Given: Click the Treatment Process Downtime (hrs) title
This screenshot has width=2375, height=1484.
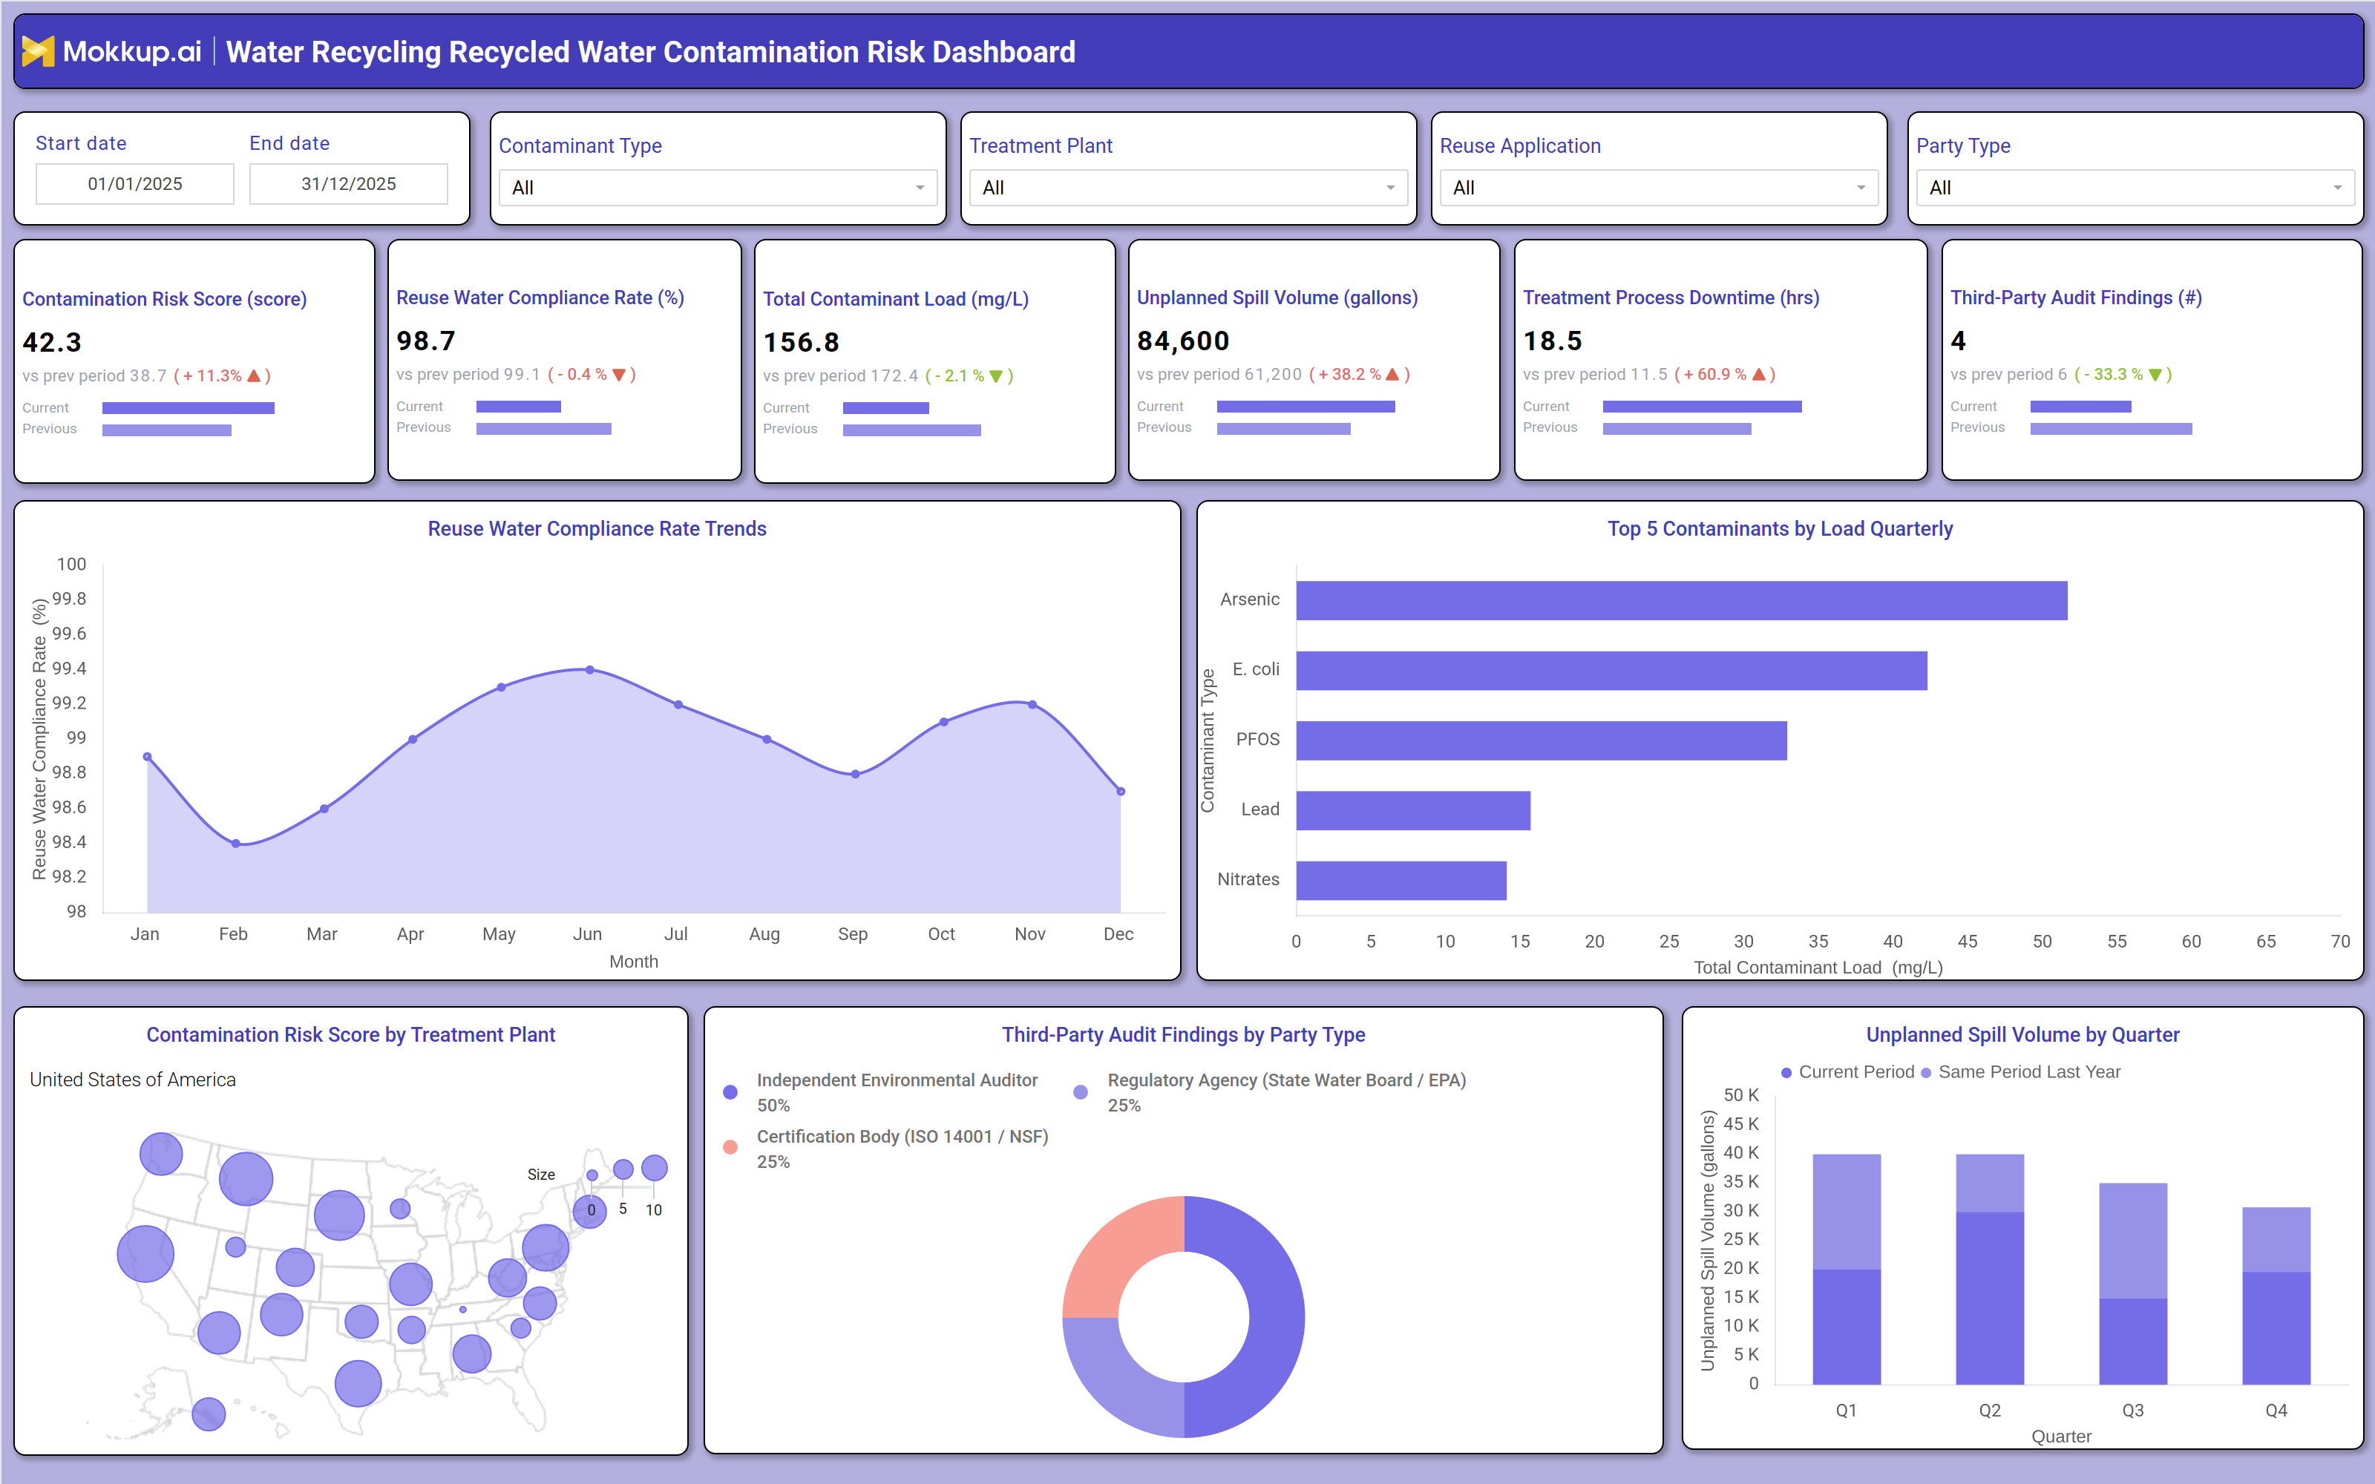Looking at the screenshot, I should click(x=1671, y=298).
